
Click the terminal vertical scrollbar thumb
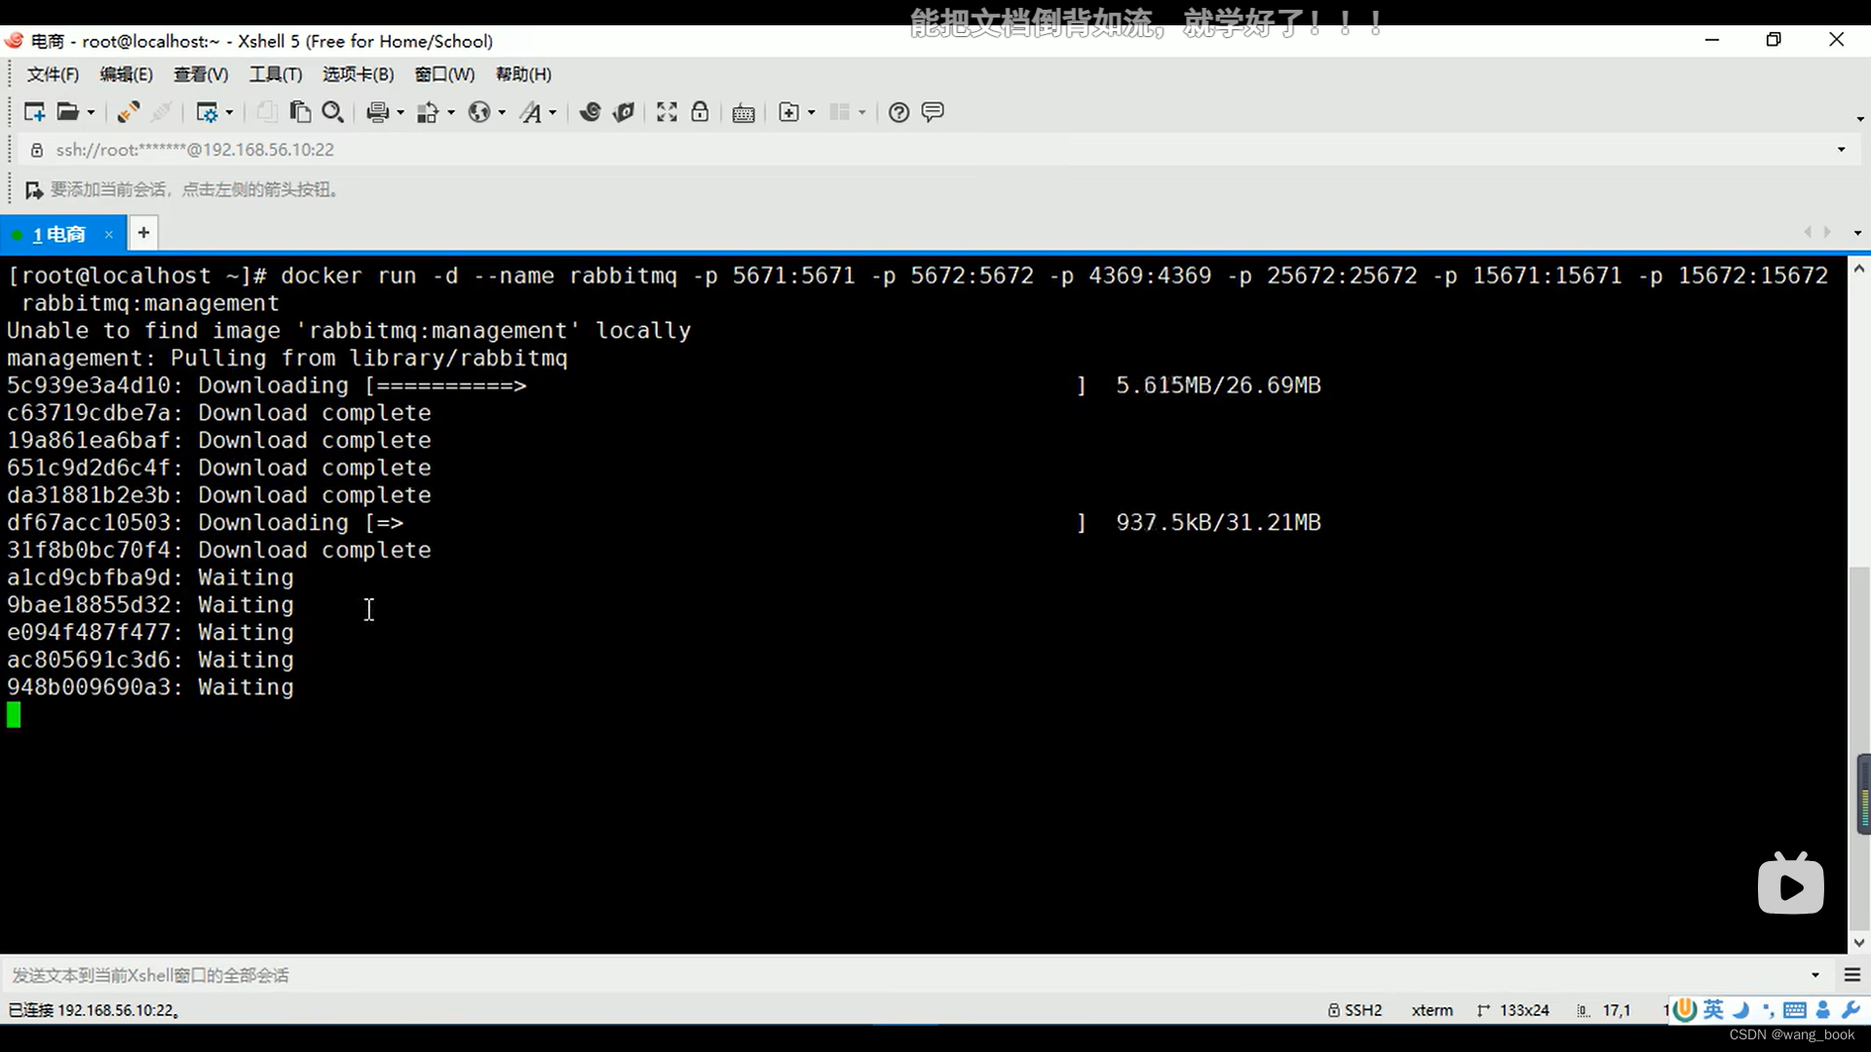point(1859,748)
